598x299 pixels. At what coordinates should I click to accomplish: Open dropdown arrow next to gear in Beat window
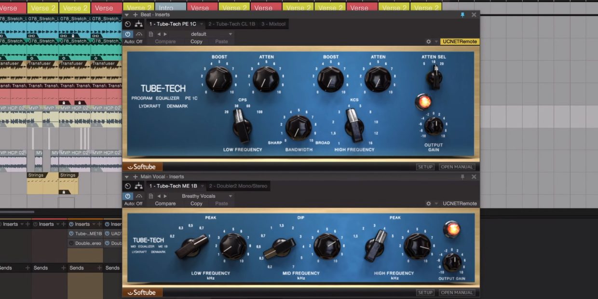pos(436,41)
